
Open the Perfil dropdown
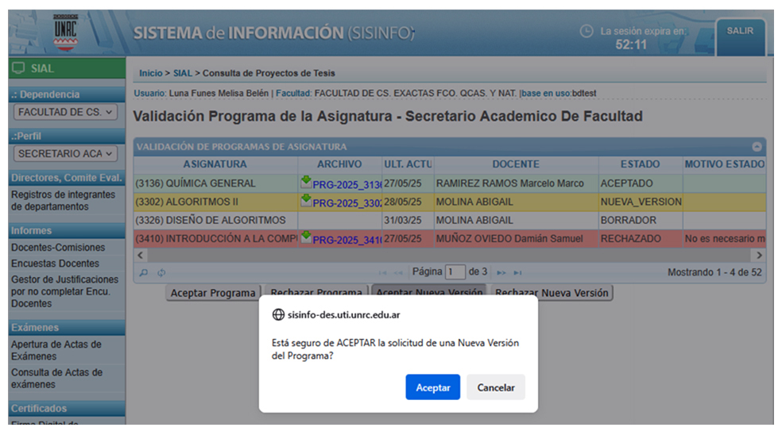pyautogui.click(x=67, y=154)
